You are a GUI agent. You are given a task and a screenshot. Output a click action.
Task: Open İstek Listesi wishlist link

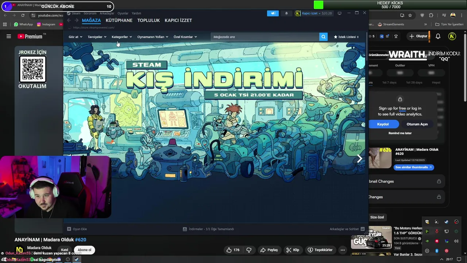pos(346,37)
